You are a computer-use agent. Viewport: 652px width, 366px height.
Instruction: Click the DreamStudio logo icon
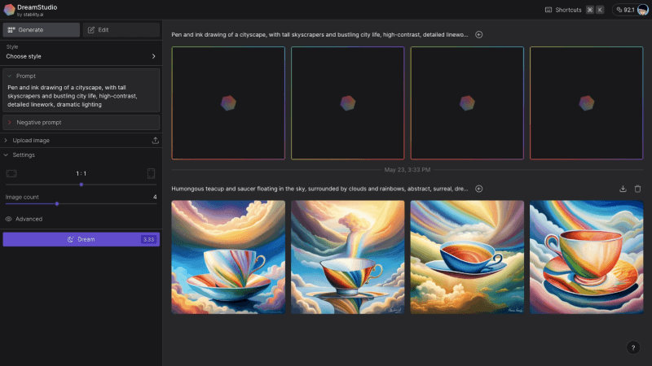[x=9, y=9]
